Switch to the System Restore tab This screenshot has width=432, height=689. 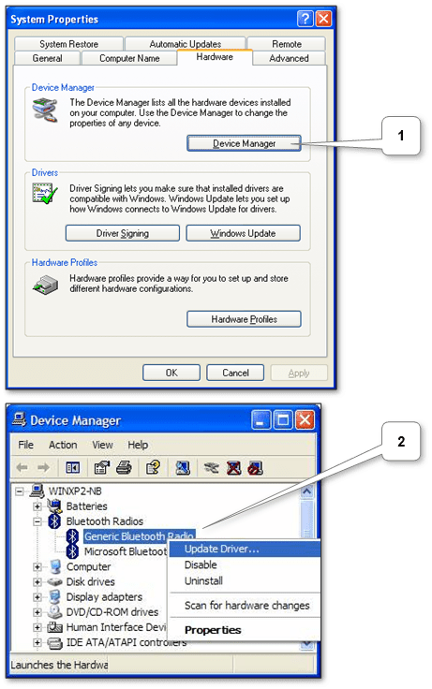point(68,44)
